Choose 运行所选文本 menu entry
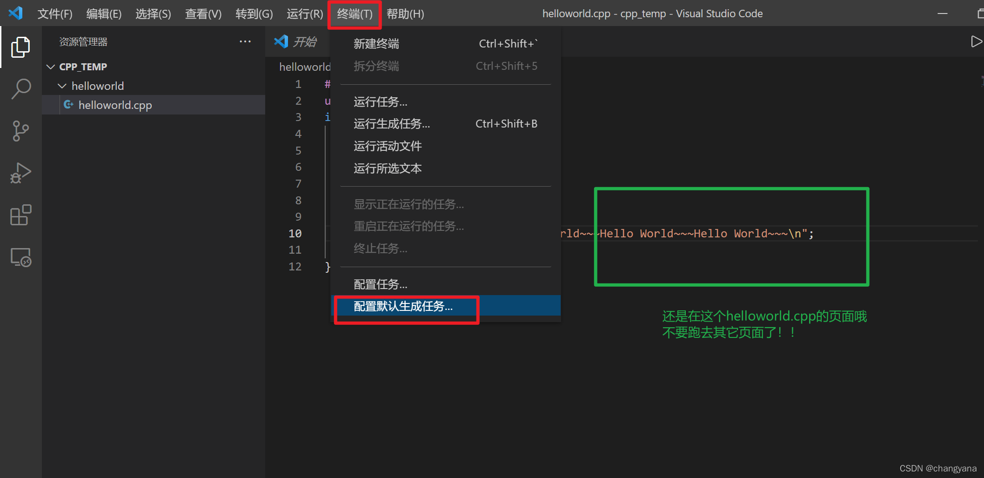984x478 pixels. click(x=446, y=168)
